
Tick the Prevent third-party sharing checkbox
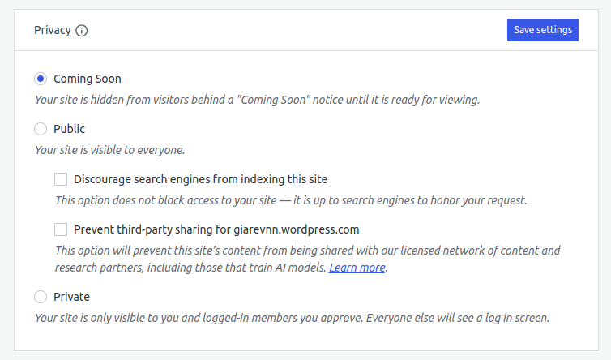point(61,229)
